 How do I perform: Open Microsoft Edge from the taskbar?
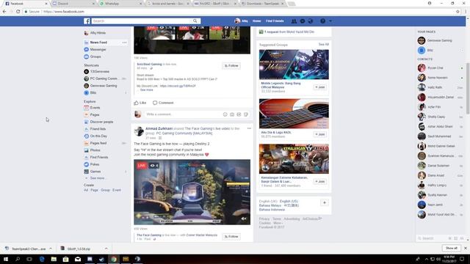pos(42,259)
